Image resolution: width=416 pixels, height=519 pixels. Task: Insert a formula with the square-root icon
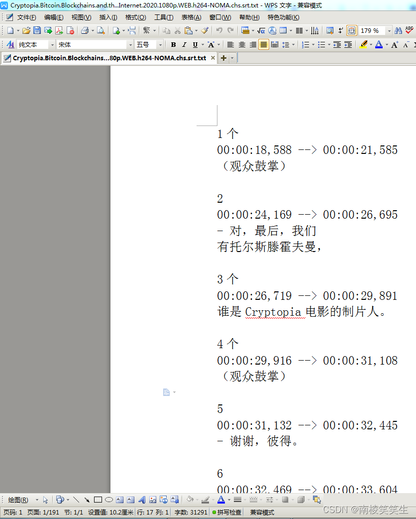pos(261,31)
